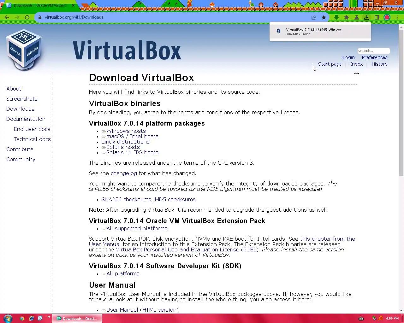
Task: Click the taskbar clock showing 4:00 PM
Action: pyautogui.click(x=392, y=318)
